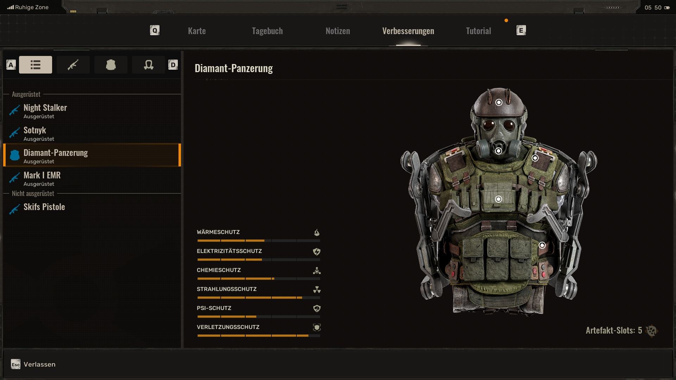The image size is (676, 380).
Task: Go to the Tutorial tab
Action: (478, 31)
